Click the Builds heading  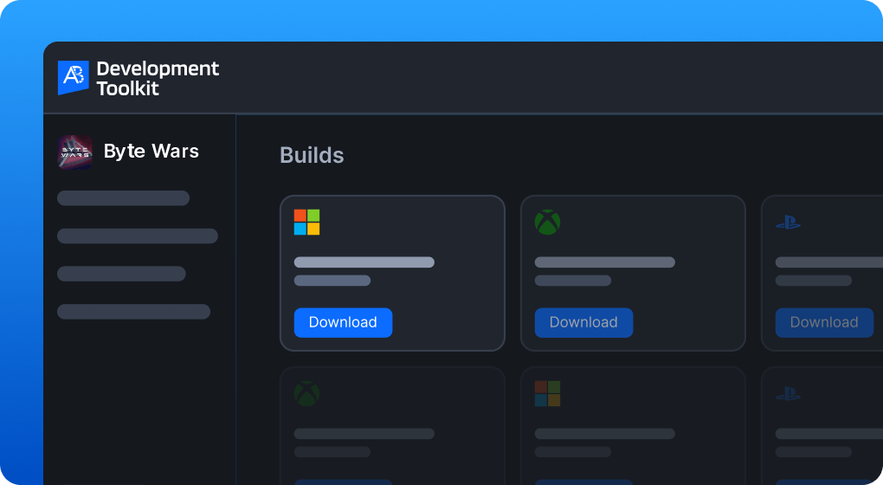pos(312,156)
